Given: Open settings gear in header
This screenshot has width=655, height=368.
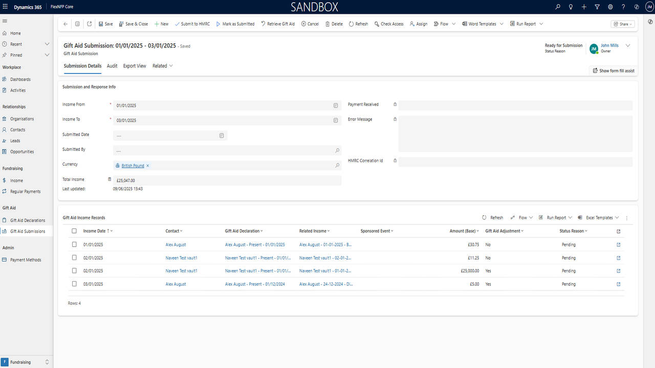Looking at the screenshot, I should point(610,7).
